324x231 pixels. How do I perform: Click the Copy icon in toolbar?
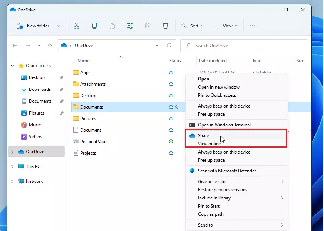[x=94, y=26]
